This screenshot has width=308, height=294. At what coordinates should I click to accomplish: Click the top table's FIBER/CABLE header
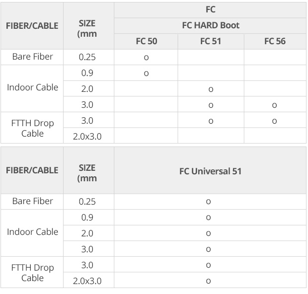(x=32, y=26)
